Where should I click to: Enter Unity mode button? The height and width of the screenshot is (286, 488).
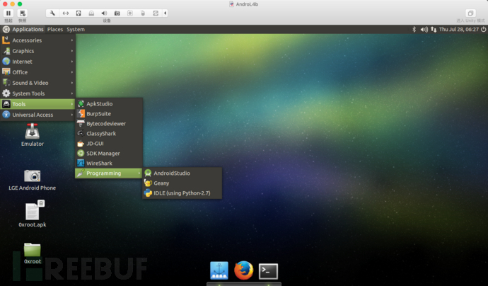point(470,13)
